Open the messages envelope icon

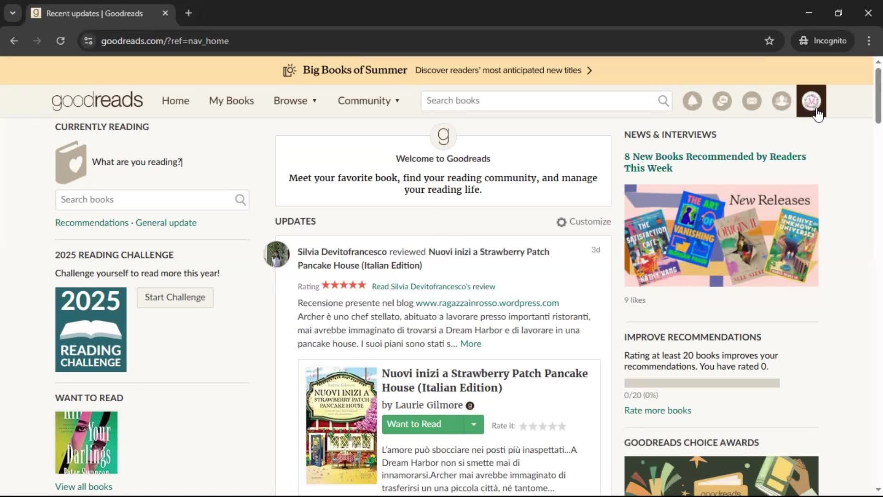coord(752,101)
